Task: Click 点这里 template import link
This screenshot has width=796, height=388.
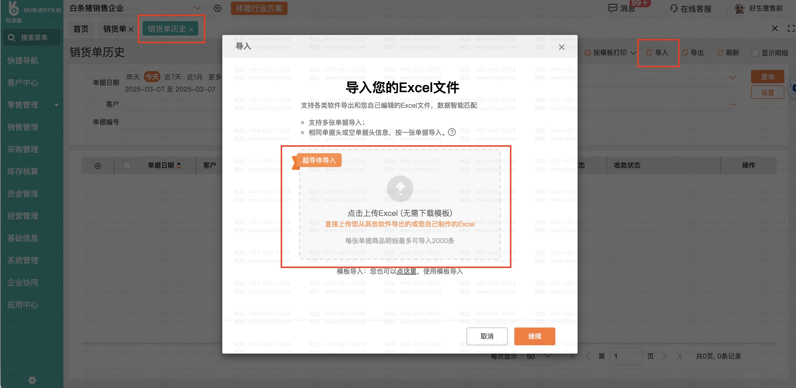Action: [x=406, y=271]
